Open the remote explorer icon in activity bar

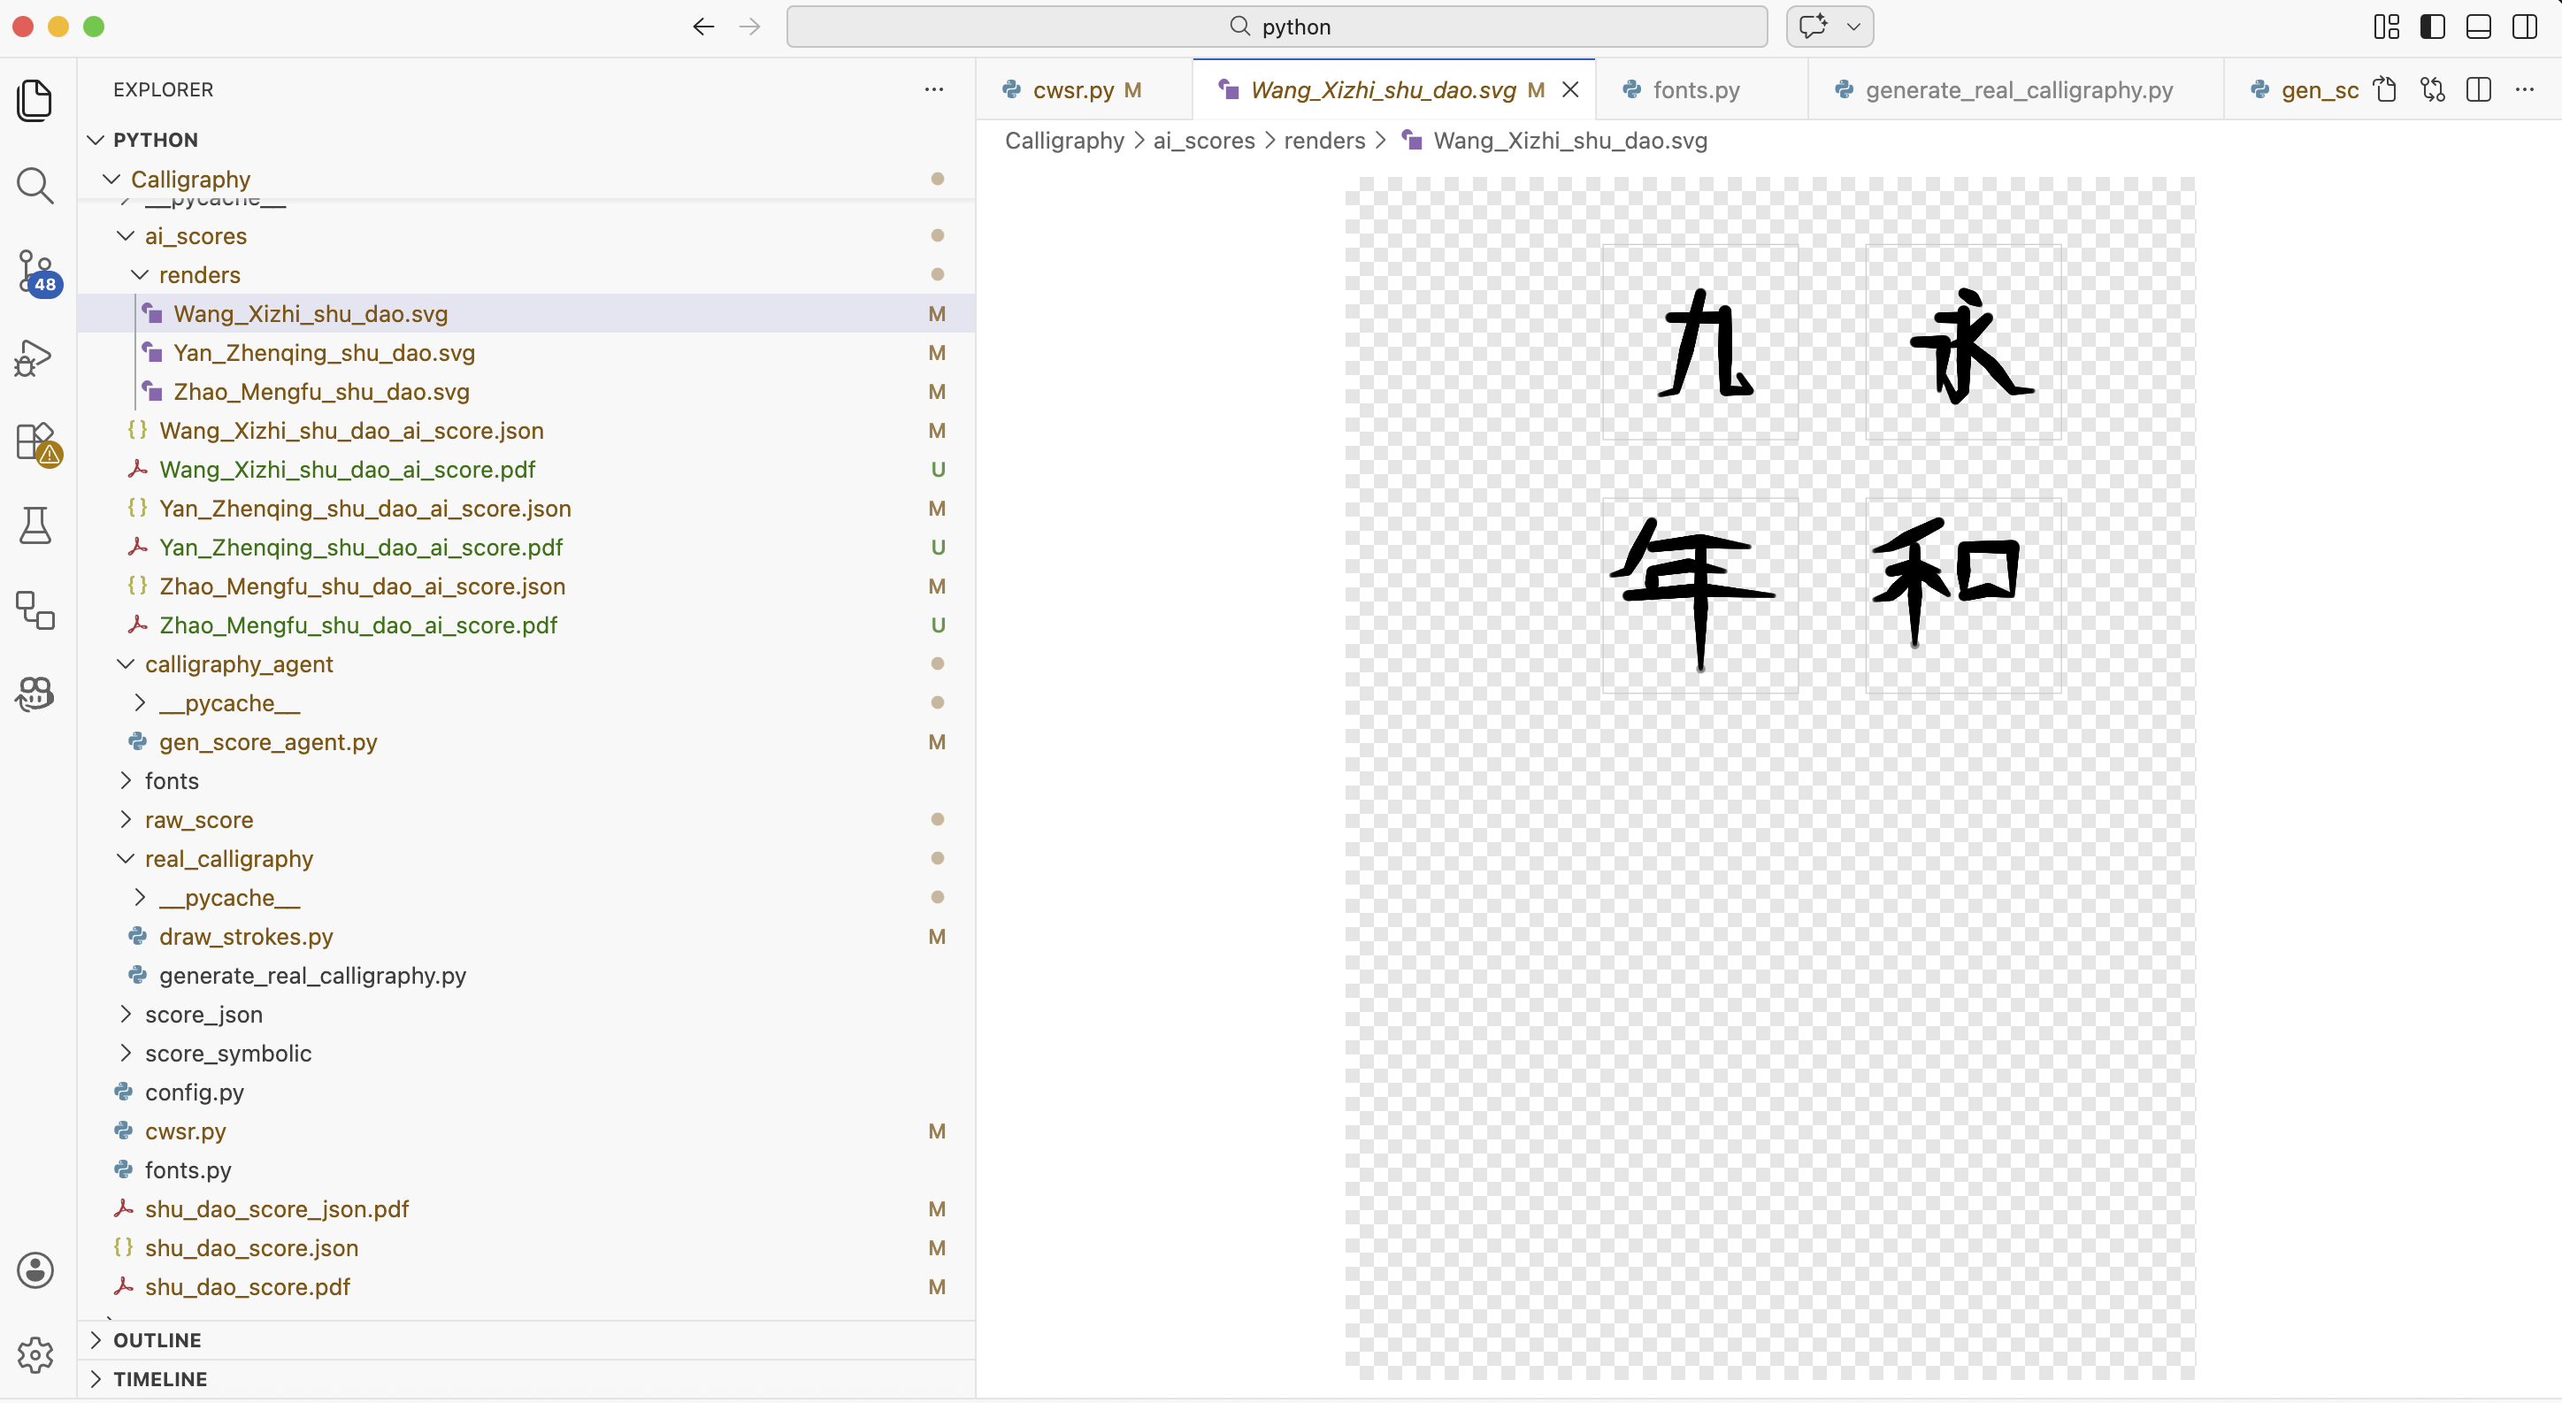click(x=35, y=610)
